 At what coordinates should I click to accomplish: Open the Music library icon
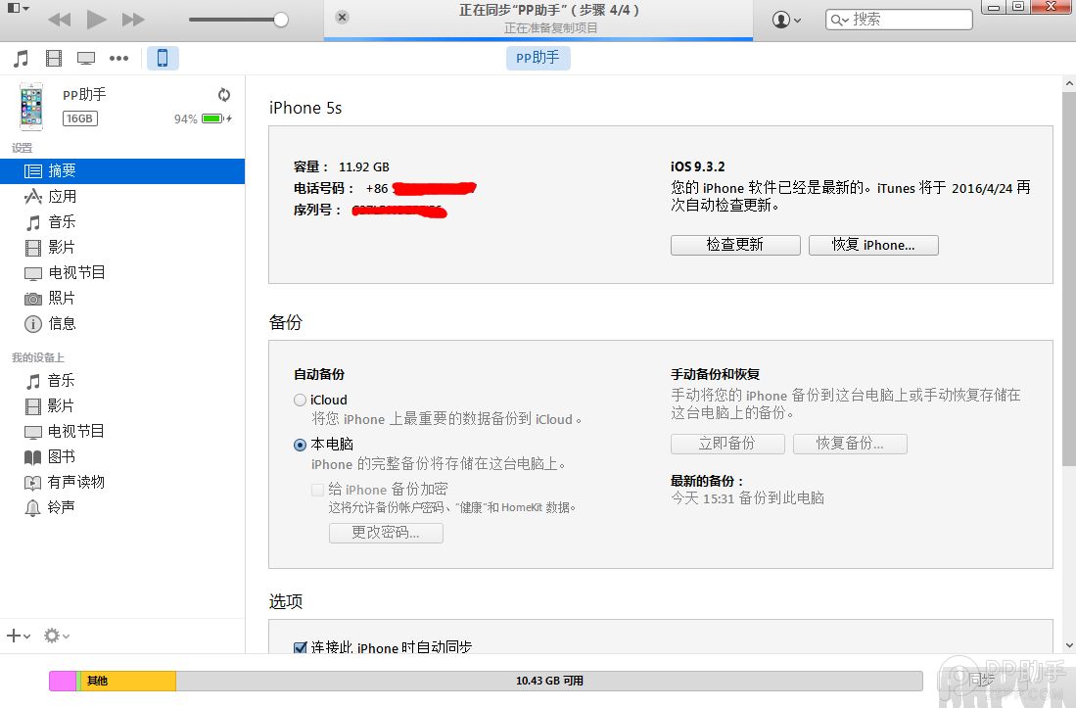pos(20,58)
